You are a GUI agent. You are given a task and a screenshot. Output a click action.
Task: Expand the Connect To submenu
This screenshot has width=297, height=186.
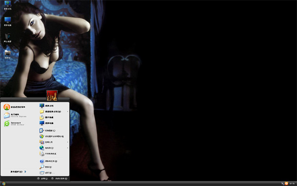54,148
